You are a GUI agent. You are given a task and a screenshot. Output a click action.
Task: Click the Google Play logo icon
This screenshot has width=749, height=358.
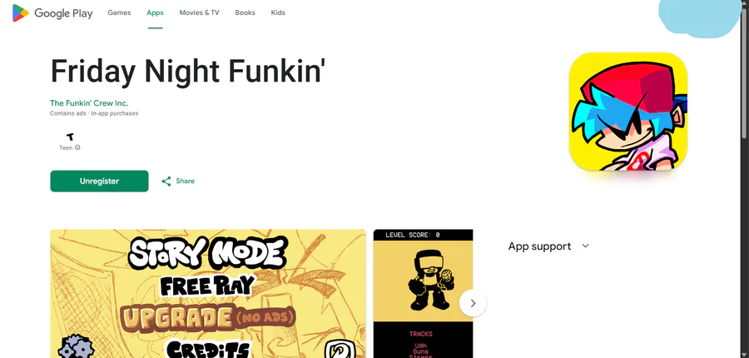click(21, 13)
